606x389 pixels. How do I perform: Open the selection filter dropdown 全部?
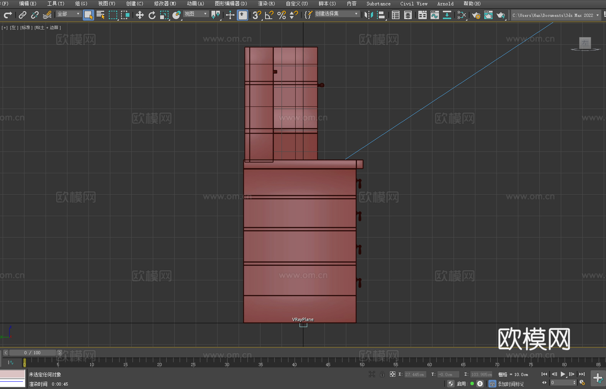pyautogui.click(x=69, y=14)
